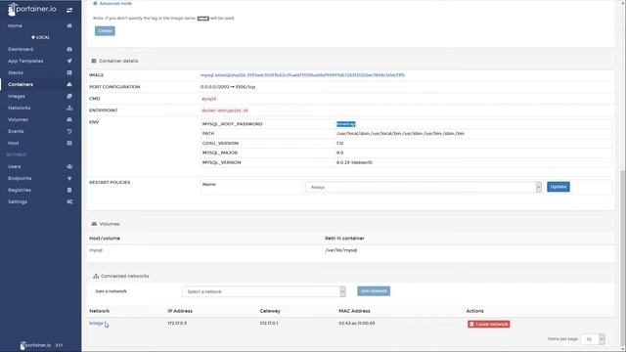Click the Update restart policy button

click(559, 187)
